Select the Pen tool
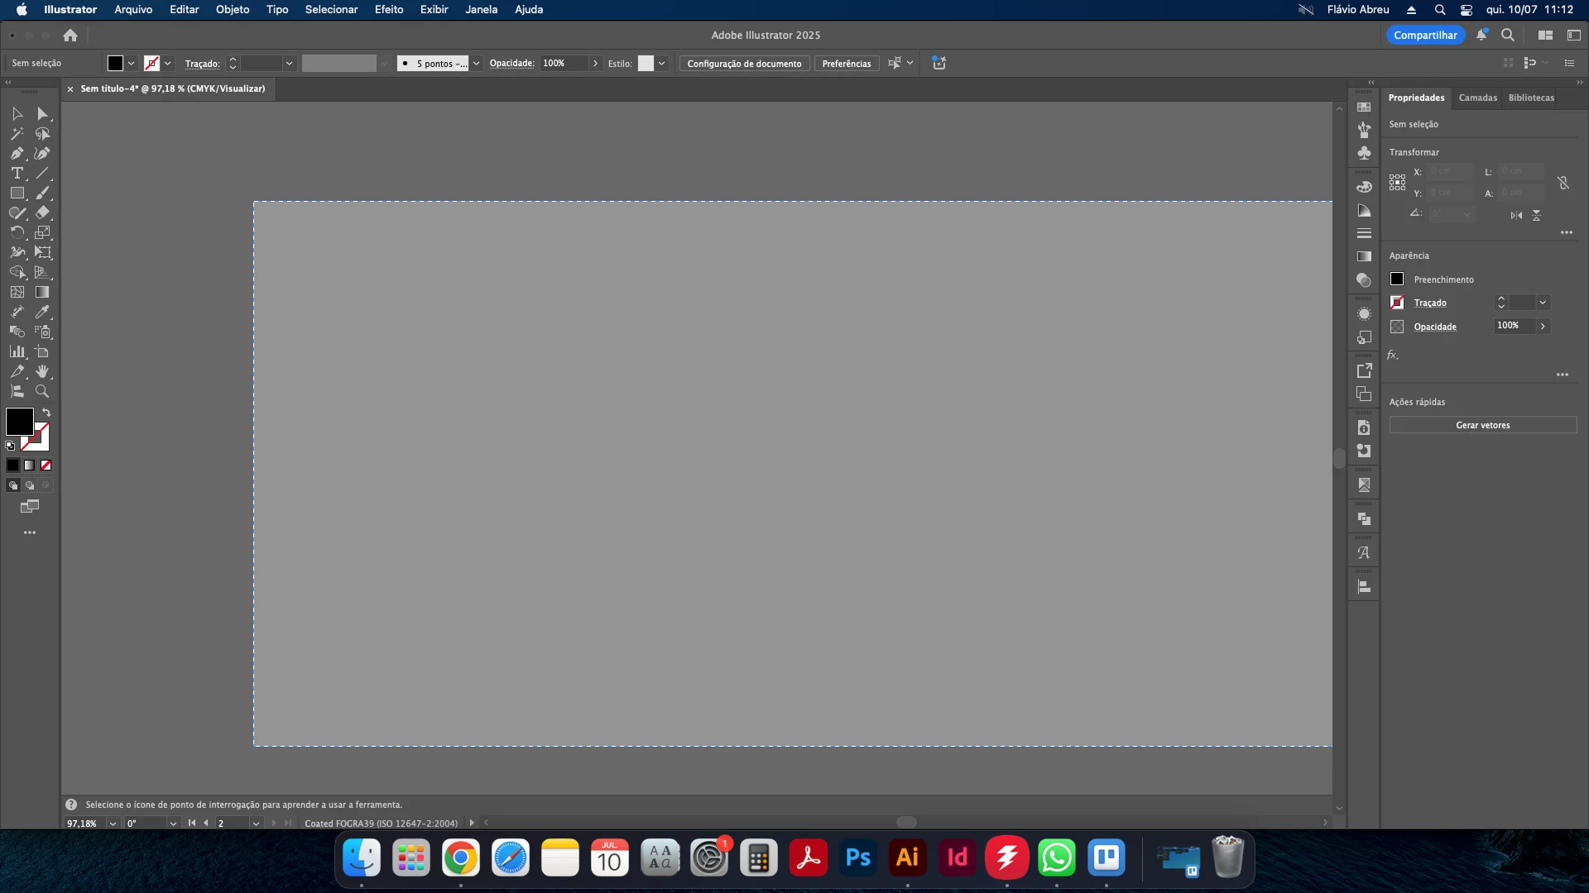Image resolution: width=1589 pixels, height=893 pixels. (x=17, y=154)
